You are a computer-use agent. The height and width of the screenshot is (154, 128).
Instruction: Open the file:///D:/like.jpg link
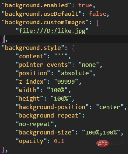pyautogui.click(x=52, y=31)
